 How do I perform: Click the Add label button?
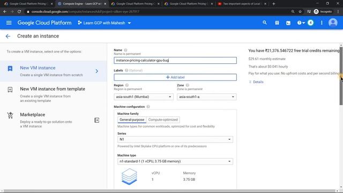[175, 77]
